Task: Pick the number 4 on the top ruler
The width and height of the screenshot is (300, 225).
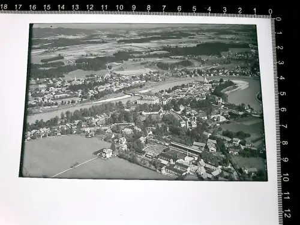Action: click(x=209, y=9)
